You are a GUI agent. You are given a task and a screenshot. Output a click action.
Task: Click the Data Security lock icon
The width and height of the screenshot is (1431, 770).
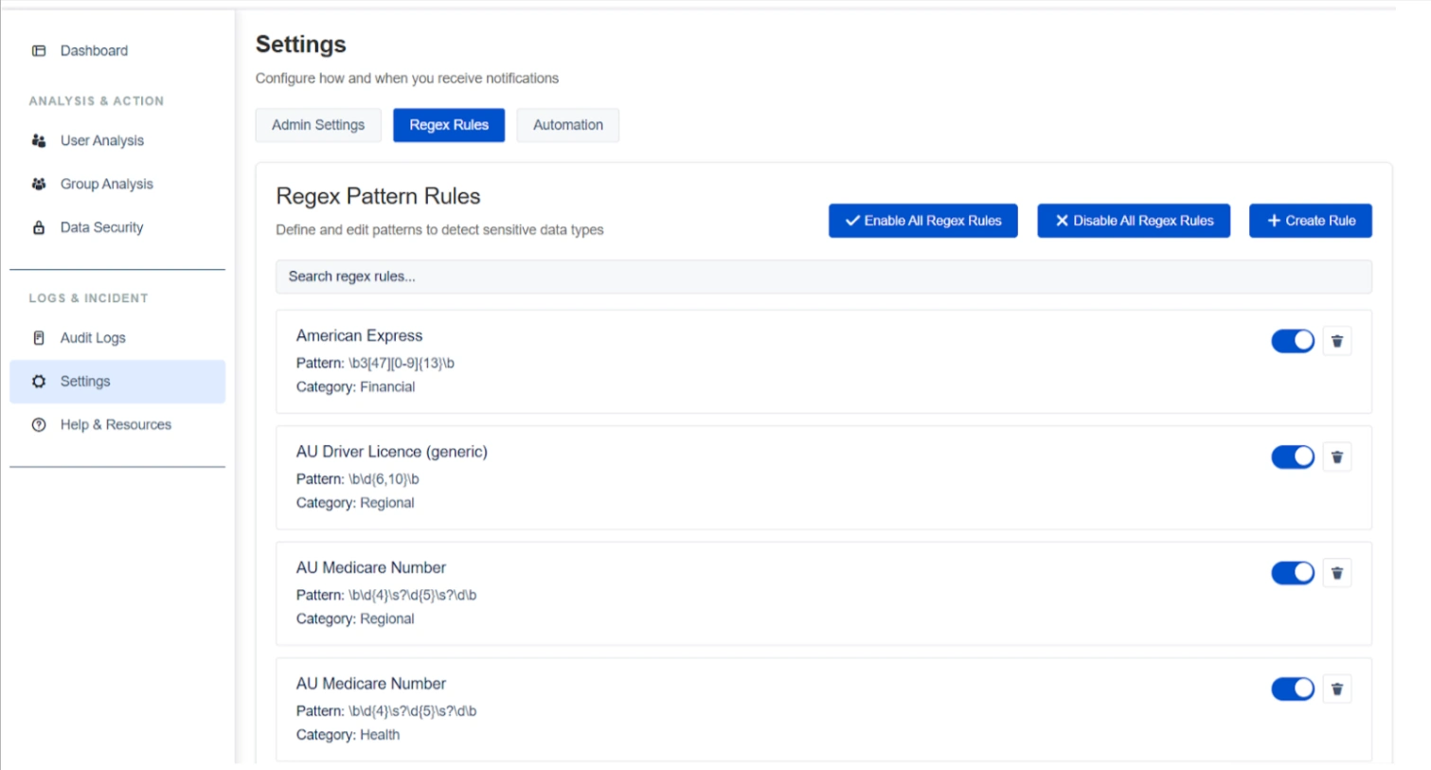tap(39, 228)
